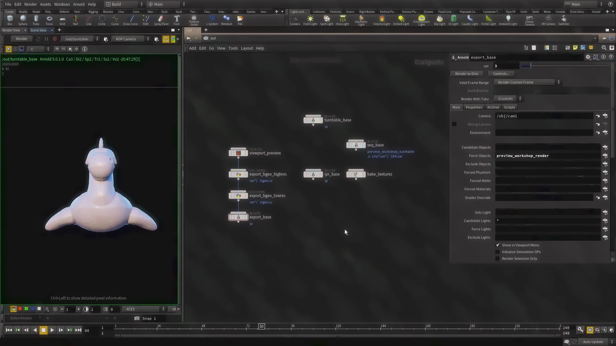This screenshot has height=346, width=616.
Task: Open the Arnold menu in menu bar
Action: pyautogui.click(x=79, y=4)
